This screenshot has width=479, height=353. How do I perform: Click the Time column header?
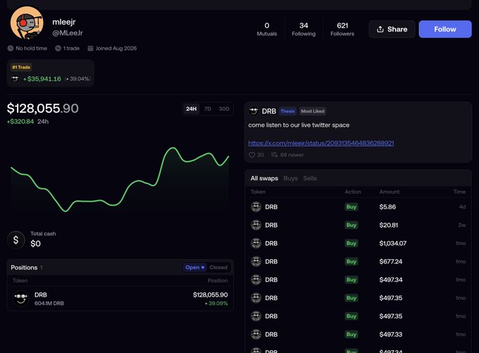(459, 192)
